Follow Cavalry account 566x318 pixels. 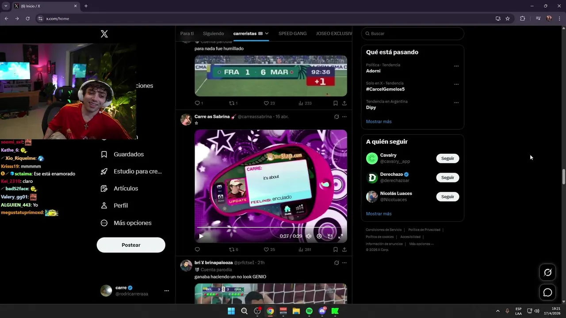coord(447,158)
